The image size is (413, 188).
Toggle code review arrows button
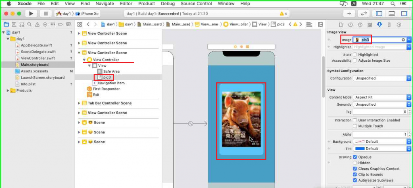coord(364,13)
